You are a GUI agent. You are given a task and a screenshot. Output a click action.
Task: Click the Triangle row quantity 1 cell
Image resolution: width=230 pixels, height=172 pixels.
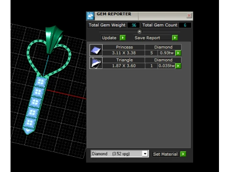pos(151,66)
